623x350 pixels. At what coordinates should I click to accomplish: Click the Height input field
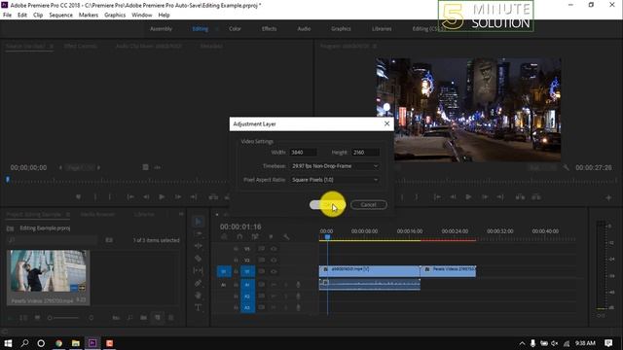coord(366,153)
